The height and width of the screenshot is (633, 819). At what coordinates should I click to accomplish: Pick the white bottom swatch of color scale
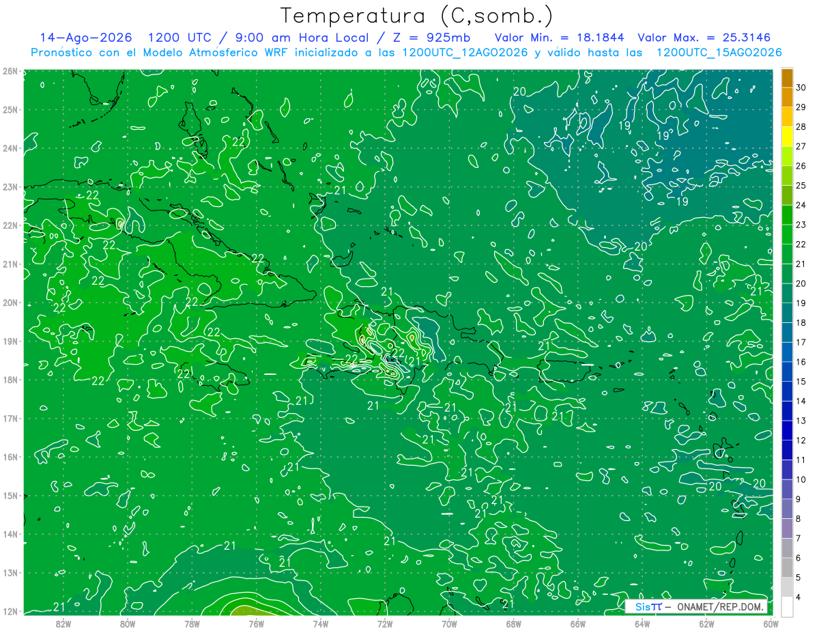coord(787,606)
